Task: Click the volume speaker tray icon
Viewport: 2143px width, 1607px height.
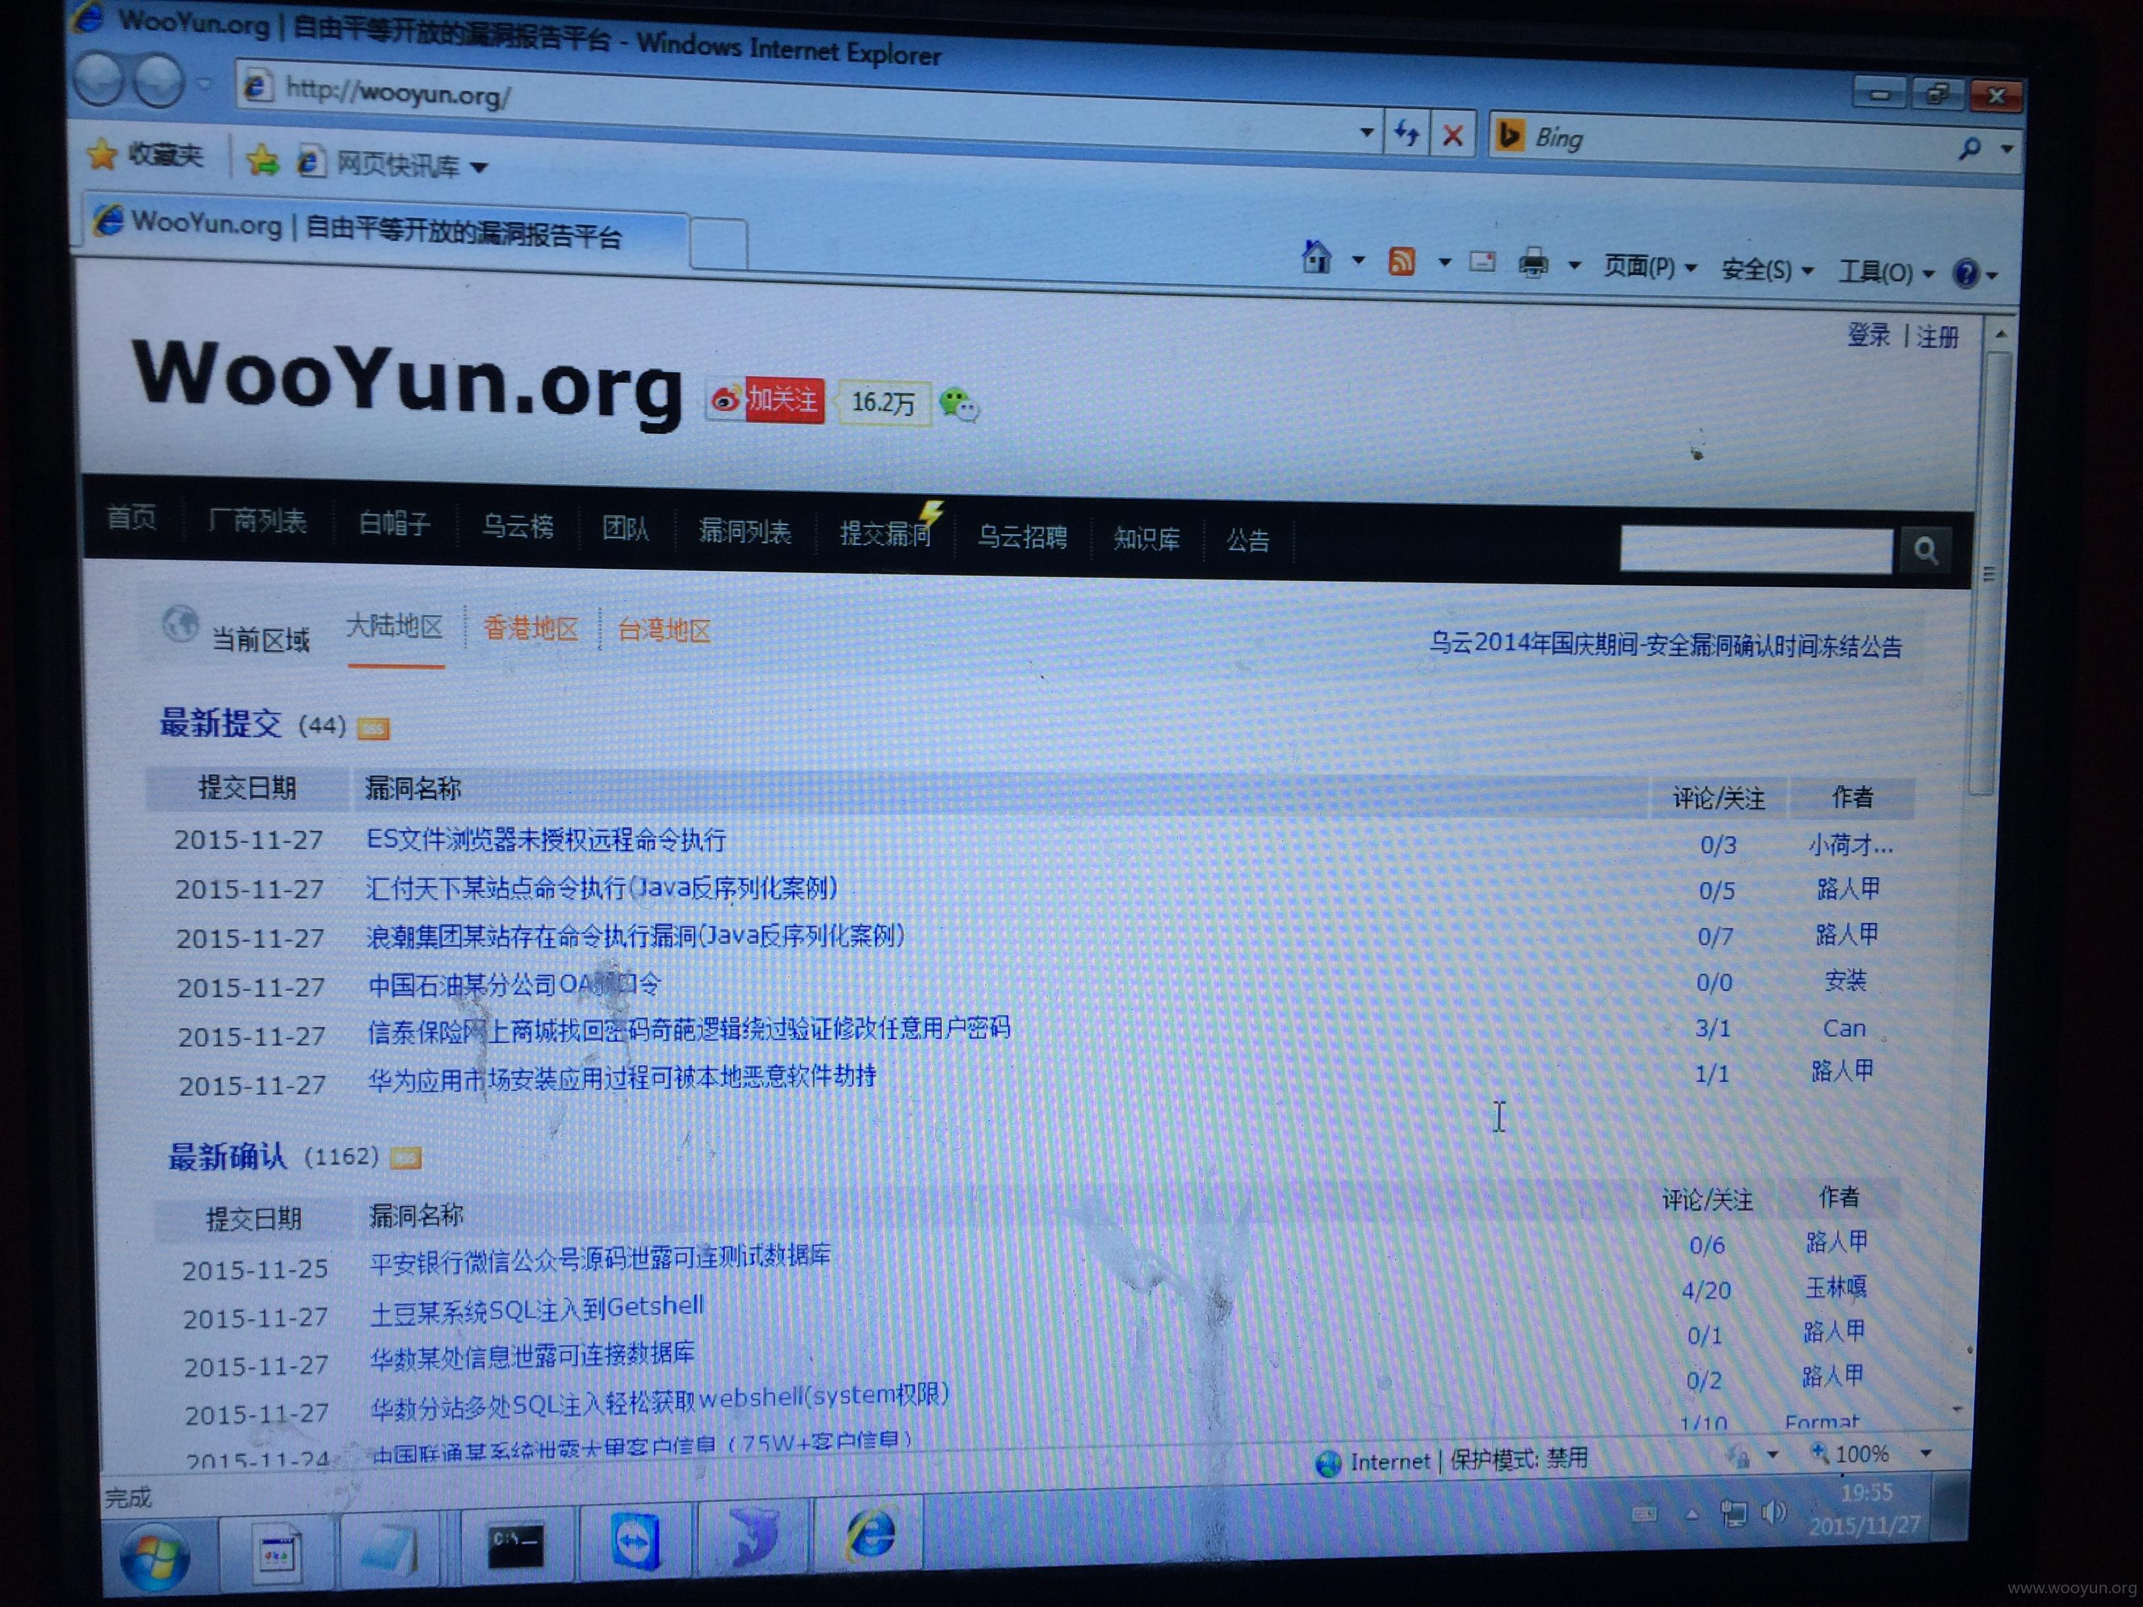Action: pos(1773,1511)
